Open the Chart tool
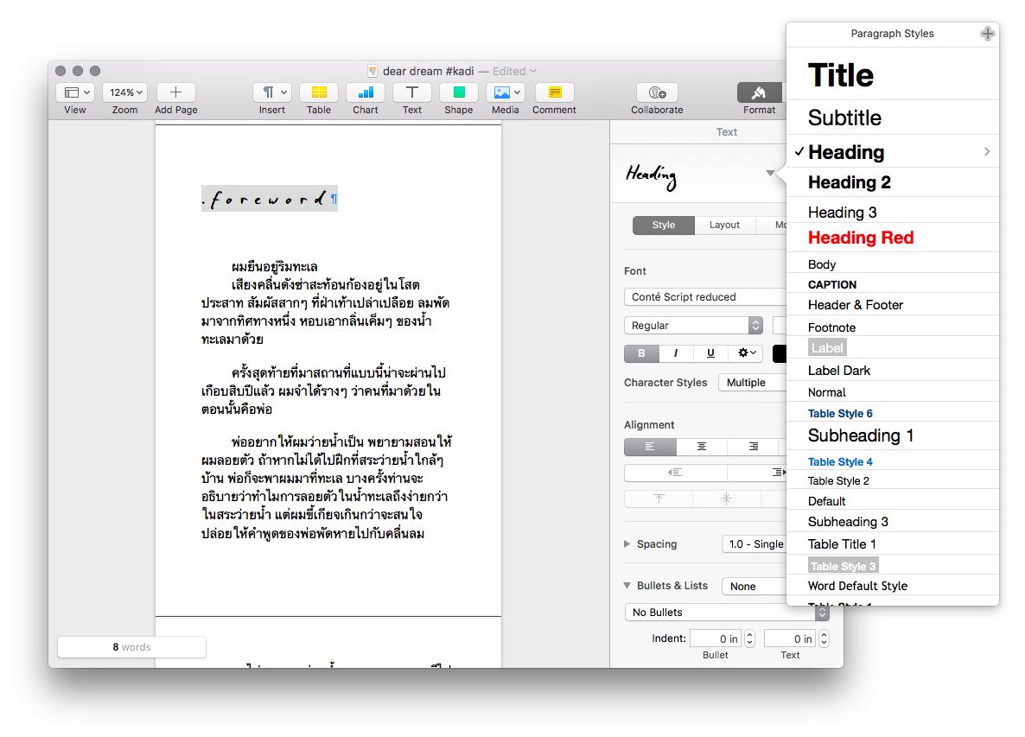This screenshot has height=737, width=1025. [365, 92]
